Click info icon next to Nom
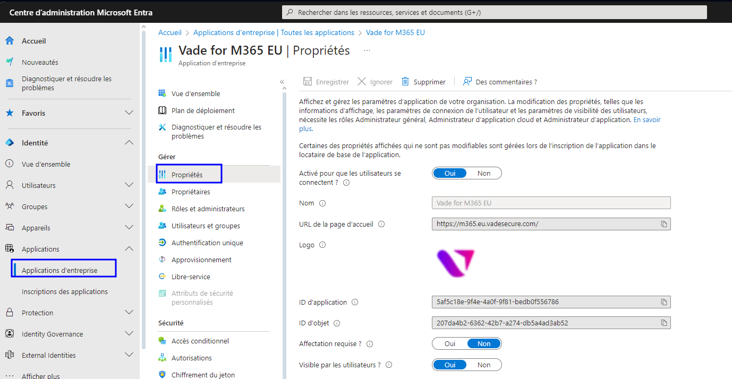732x379 pixels. click(x=322, y=203)
